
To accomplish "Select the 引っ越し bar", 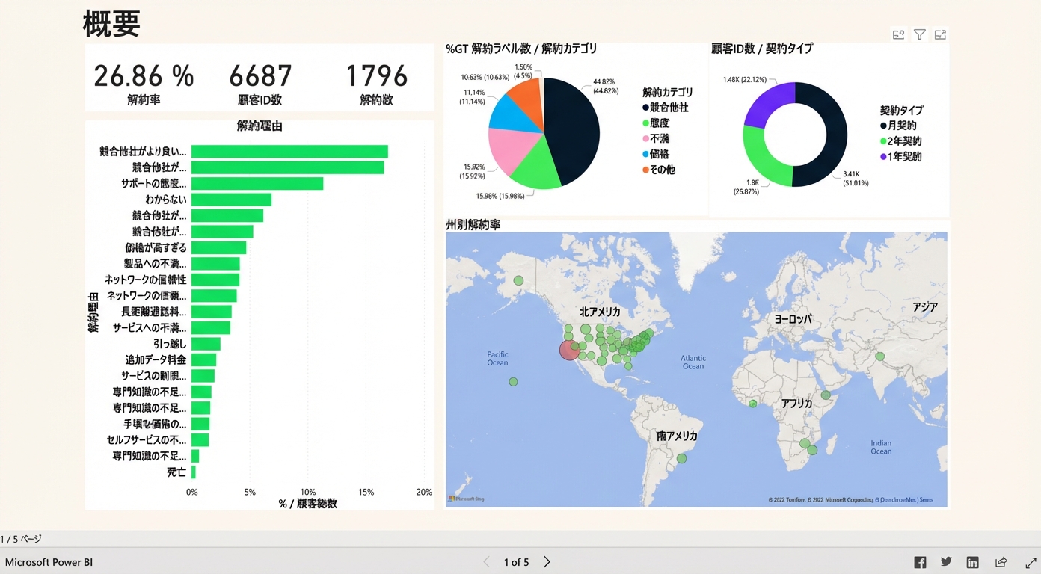I will pos(206,344).
